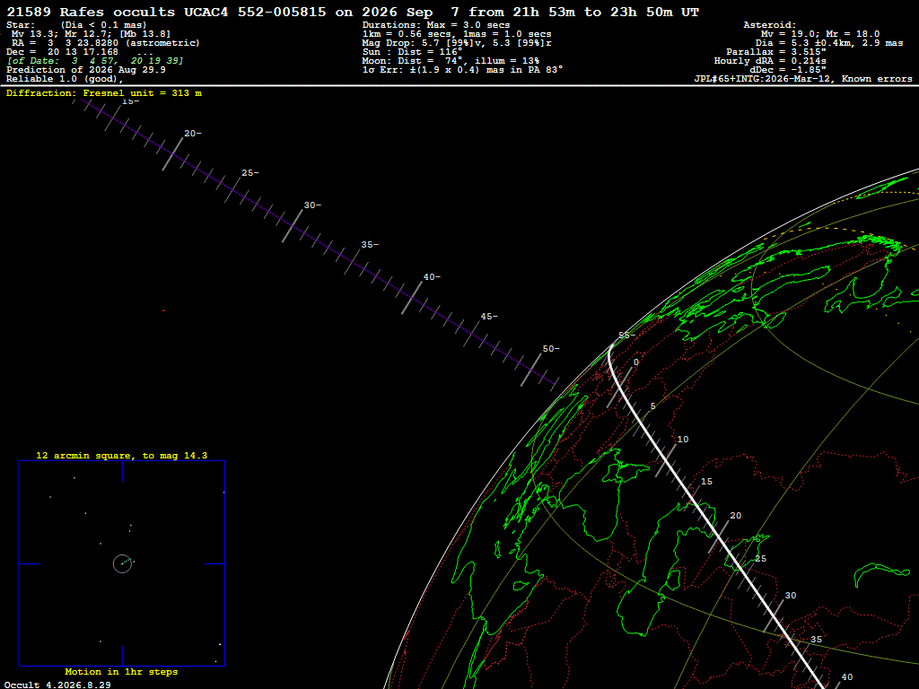
Task: Click the '12 arcmin square, to mag 14.3' caption
Action: click(x=122, y=455)
